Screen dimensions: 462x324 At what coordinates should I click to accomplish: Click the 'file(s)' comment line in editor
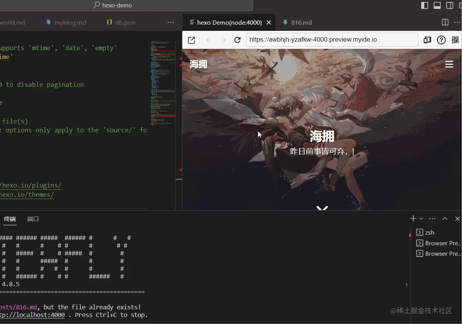[15, 121]
